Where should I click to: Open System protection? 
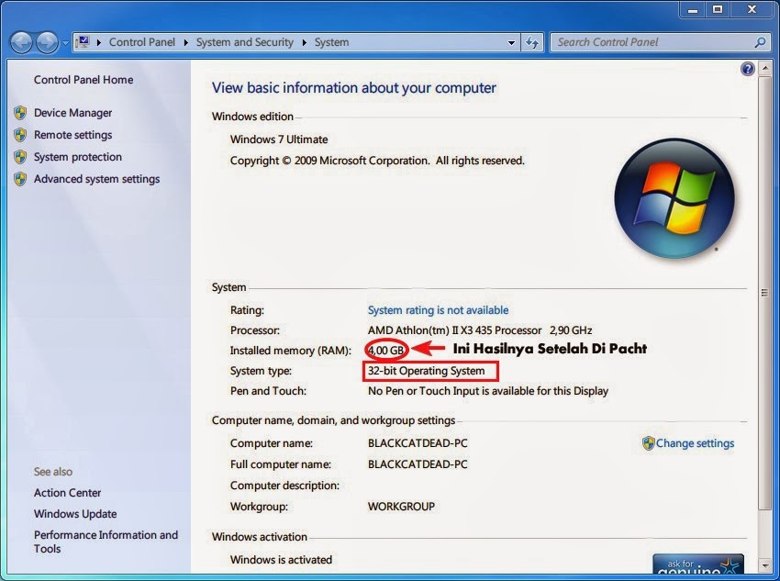coord(78,157)
